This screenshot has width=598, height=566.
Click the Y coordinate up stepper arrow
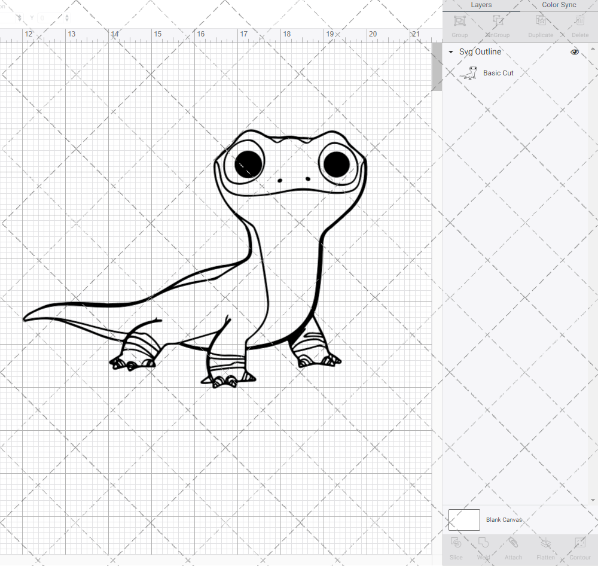coord(66,16)
